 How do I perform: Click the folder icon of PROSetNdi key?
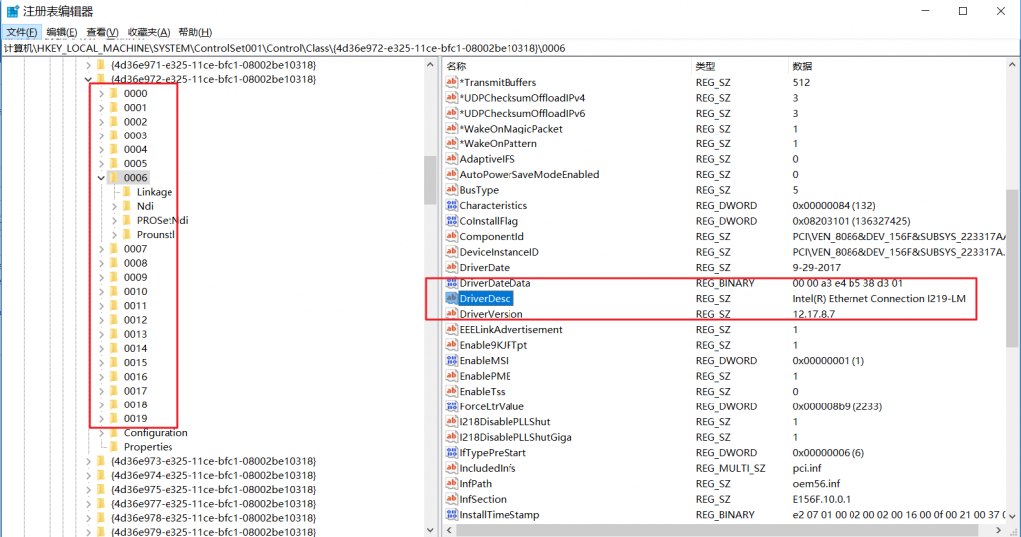(x=127, y=220)
